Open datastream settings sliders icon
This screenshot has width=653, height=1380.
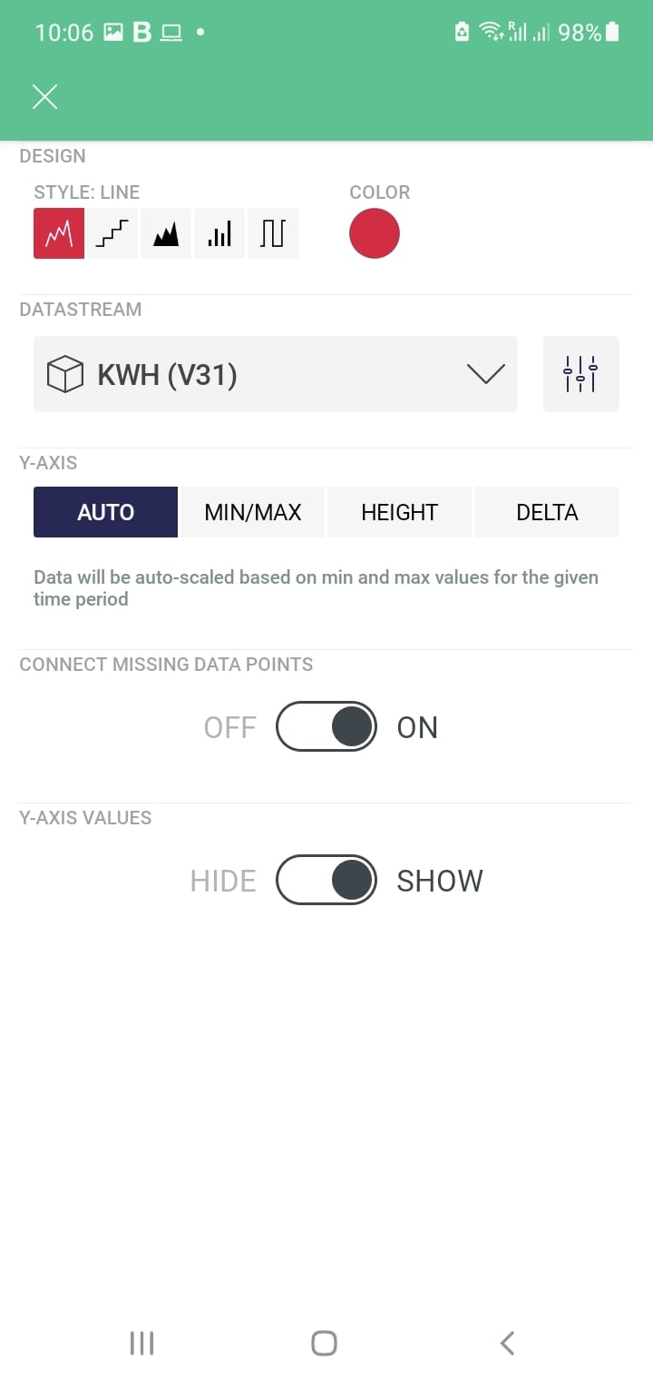pyautogui.click(x=580, y=374)
